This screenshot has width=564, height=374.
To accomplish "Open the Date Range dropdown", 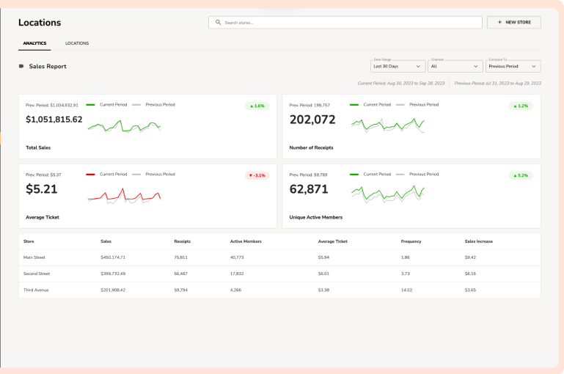I will click(x=398, y=66).
